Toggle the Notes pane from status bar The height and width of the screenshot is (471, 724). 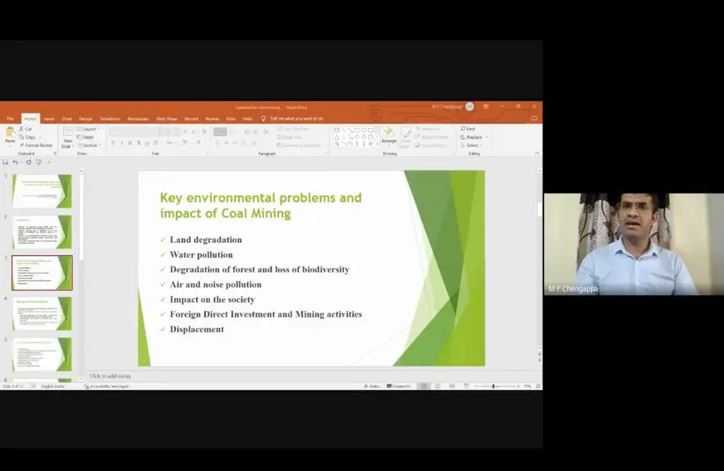pyautogui.click(x=372, y=386)
